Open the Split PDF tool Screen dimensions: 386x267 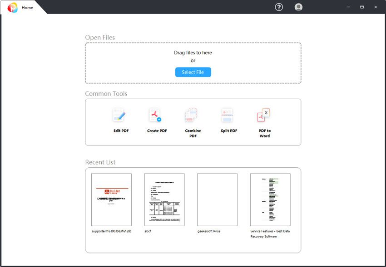coord(227,119)
